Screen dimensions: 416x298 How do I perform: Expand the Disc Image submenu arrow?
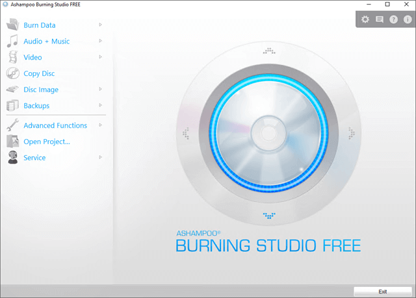100,89
